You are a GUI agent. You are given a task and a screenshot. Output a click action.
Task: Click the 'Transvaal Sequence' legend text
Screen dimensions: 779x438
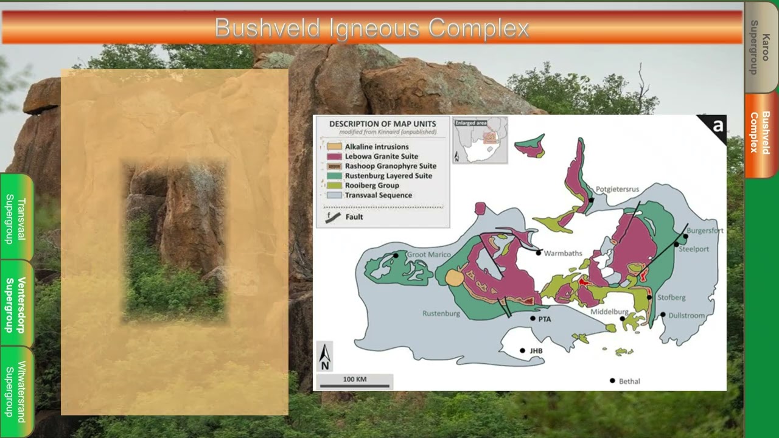coord(379,195)
